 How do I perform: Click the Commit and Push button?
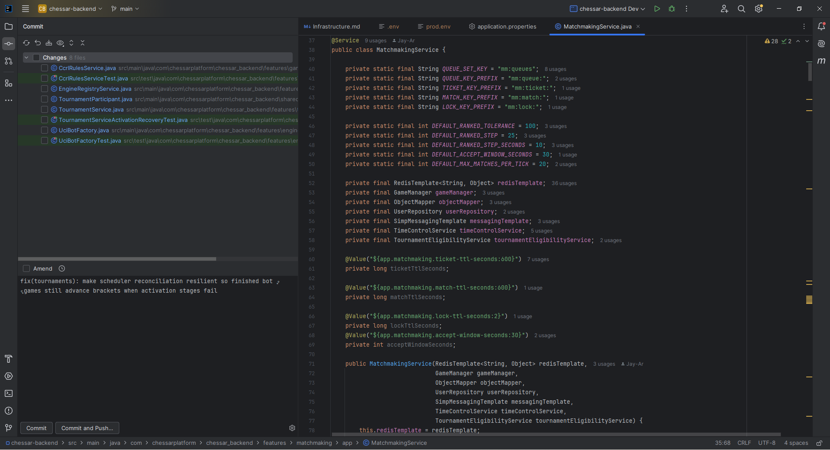[87, 428]
